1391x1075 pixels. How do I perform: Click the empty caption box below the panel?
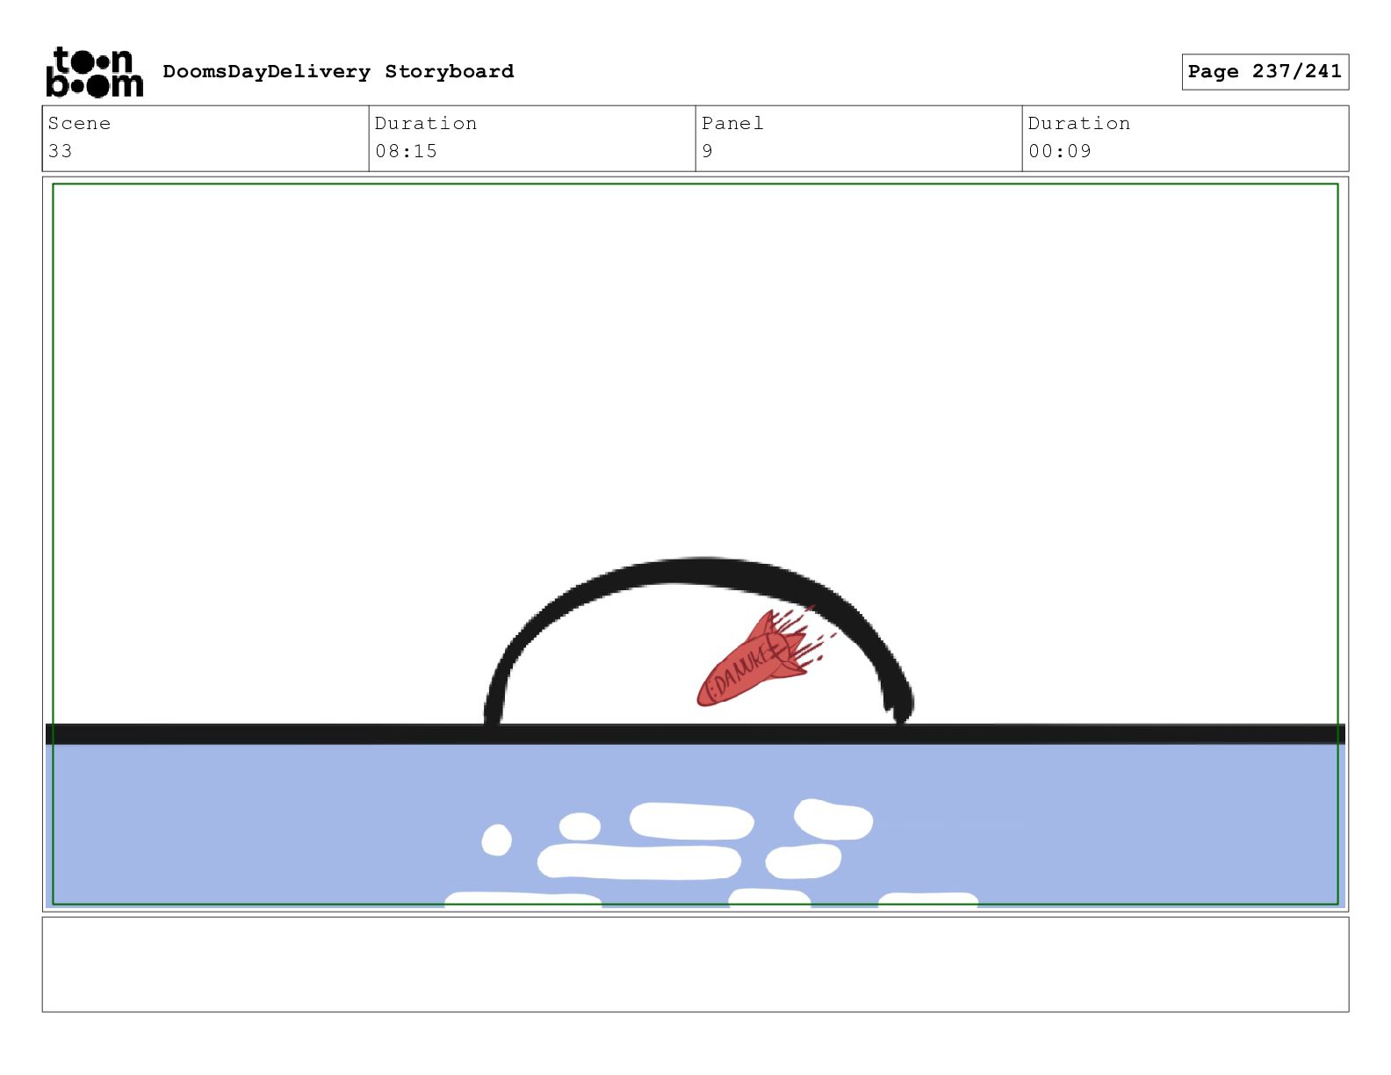tap(695, 964)
